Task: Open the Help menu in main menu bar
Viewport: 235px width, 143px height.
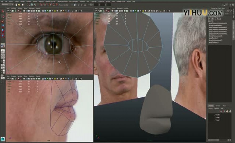Action: (134, 1)
